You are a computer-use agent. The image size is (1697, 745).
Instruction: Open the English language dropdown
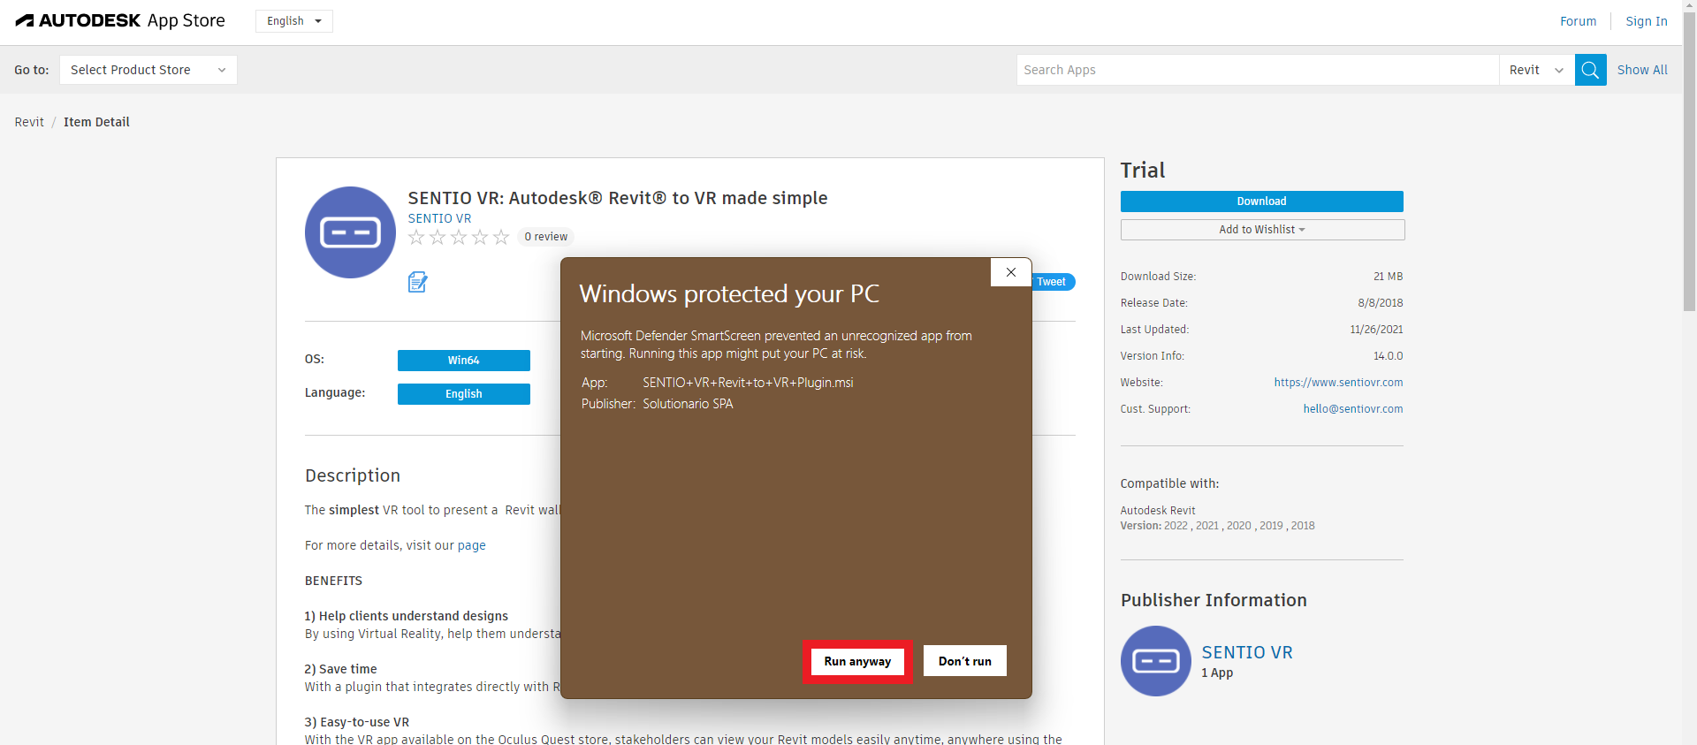click(294, 21)
